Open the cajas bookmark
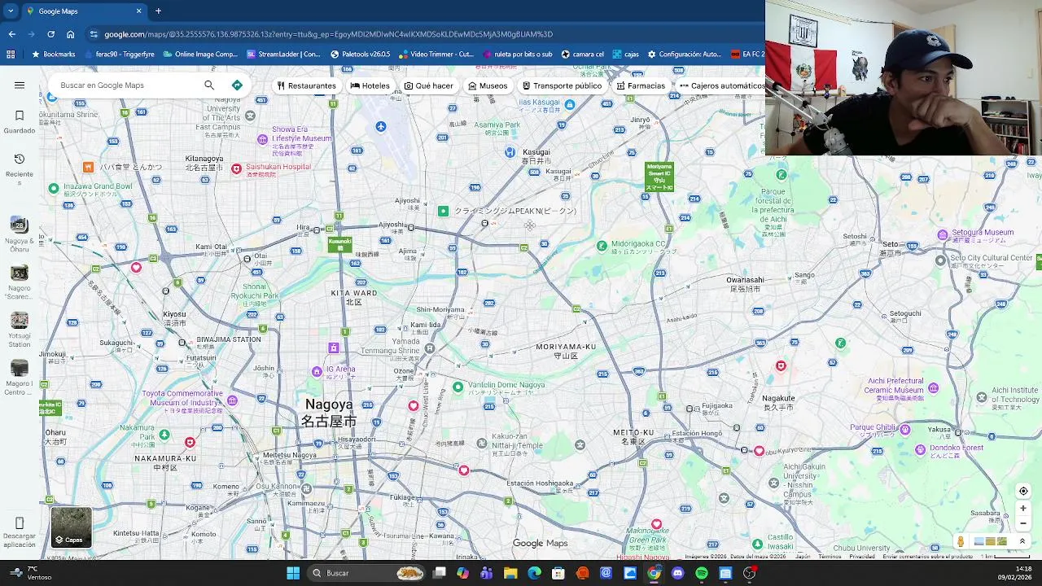1042x586 pixels. pos(625,55)
